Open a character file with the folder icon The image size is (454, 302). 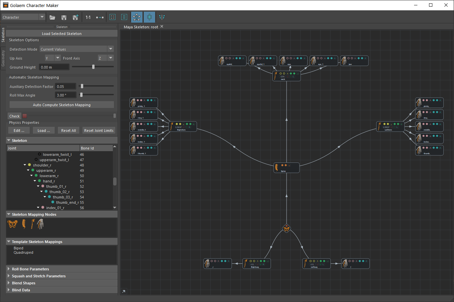[52, 17]
